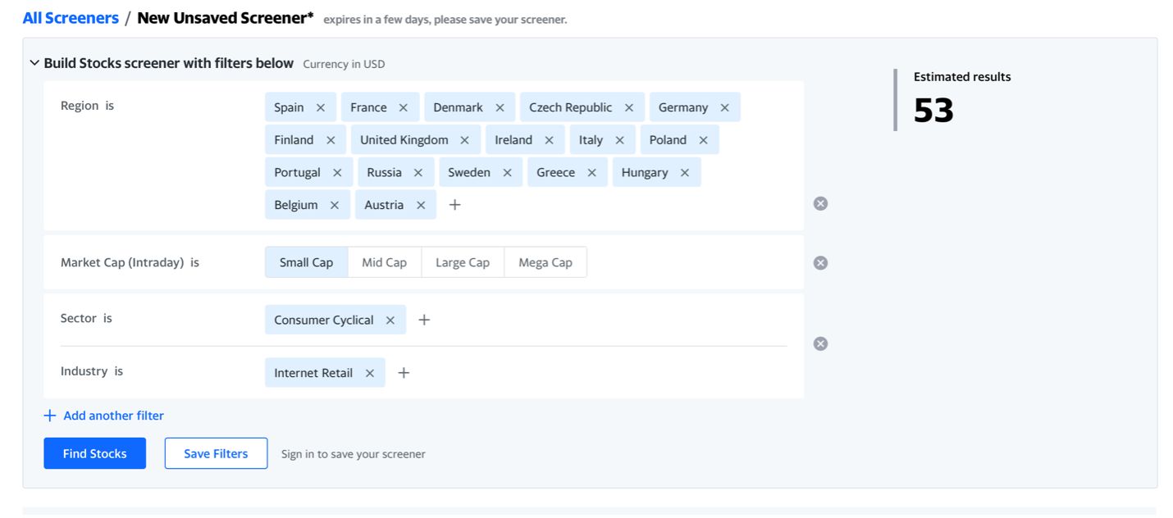Click Add another filter
The height and width of the screenshot is (518, 1173).
click(104, 416)
